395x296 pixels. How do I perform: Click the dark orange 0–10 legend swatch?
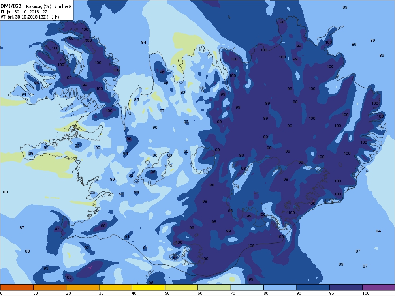click(17, 287)
